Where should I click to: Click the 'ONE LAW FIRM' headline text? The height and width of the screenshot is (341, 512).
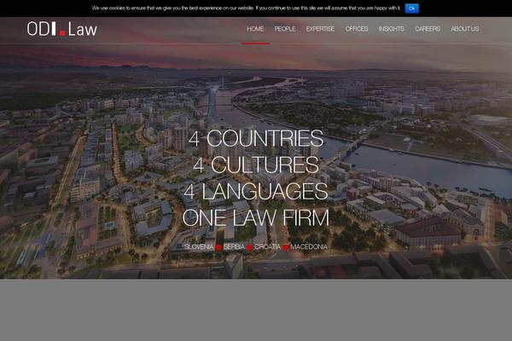[x=256, y=217]
